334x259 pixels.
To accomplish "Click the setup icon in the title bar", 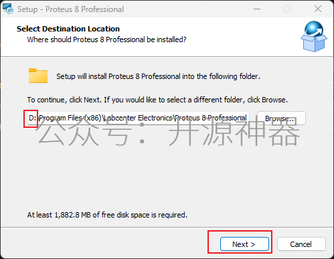I will (x=8, y=9).
